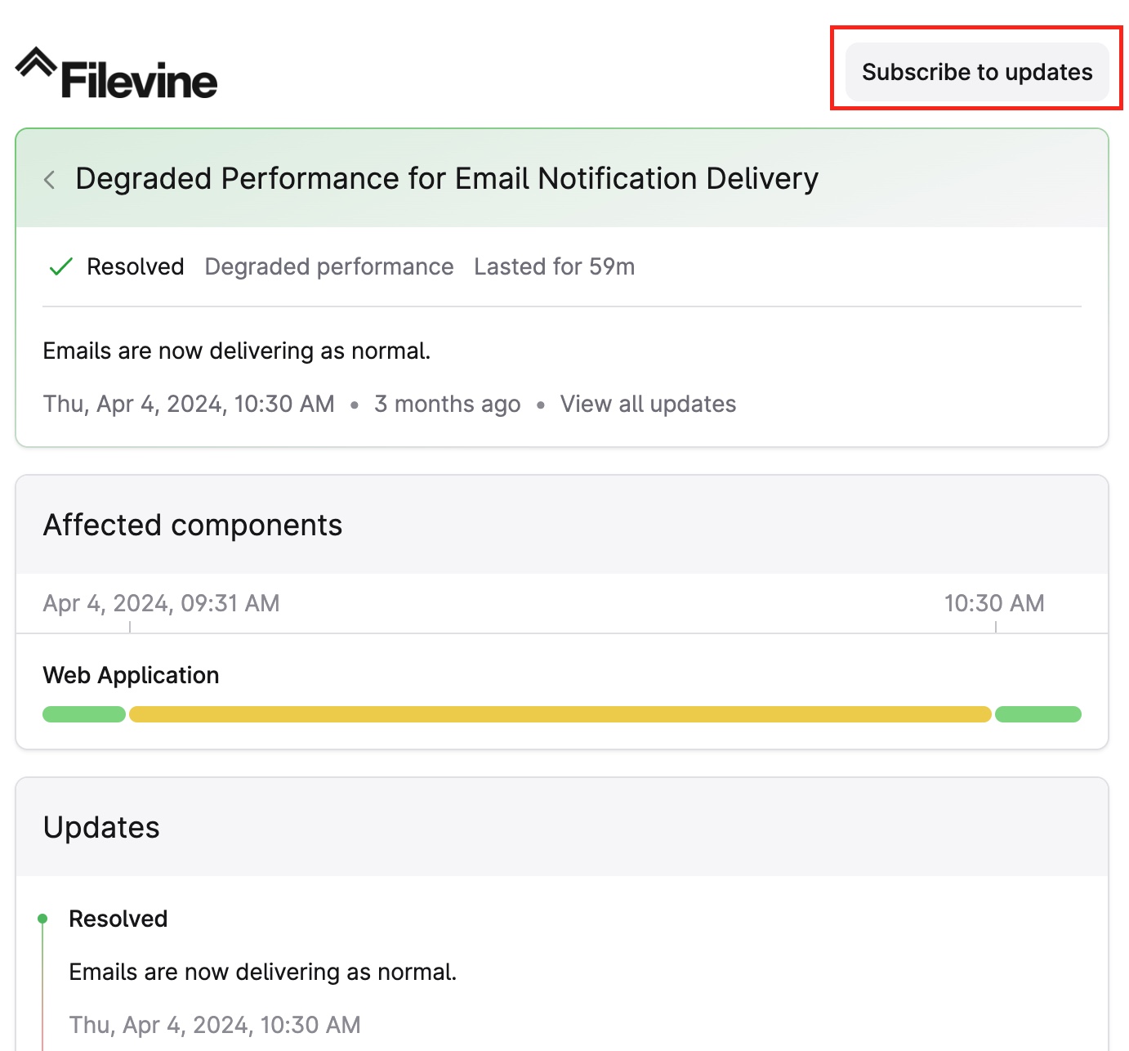
Task: Click the 3 months ago timestamp
Action: 447,404
